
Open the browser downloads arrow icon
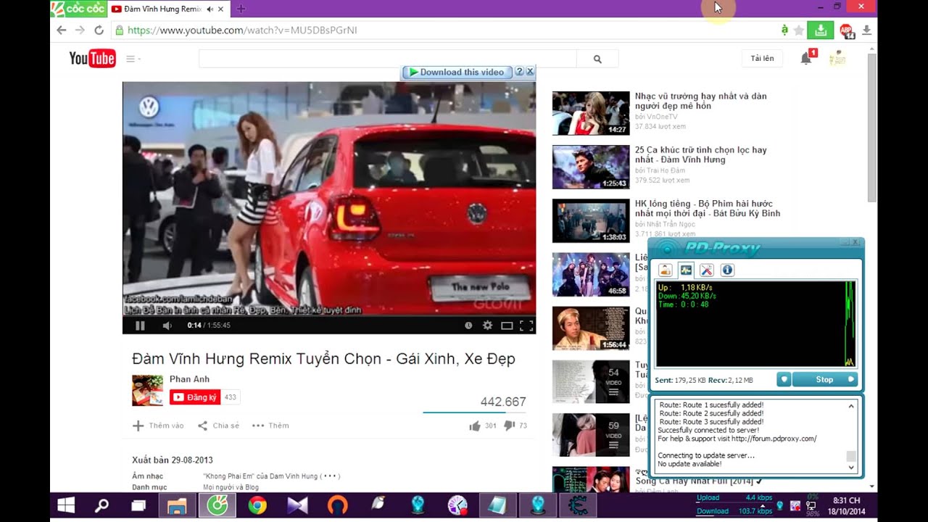[x=866, y=30]
